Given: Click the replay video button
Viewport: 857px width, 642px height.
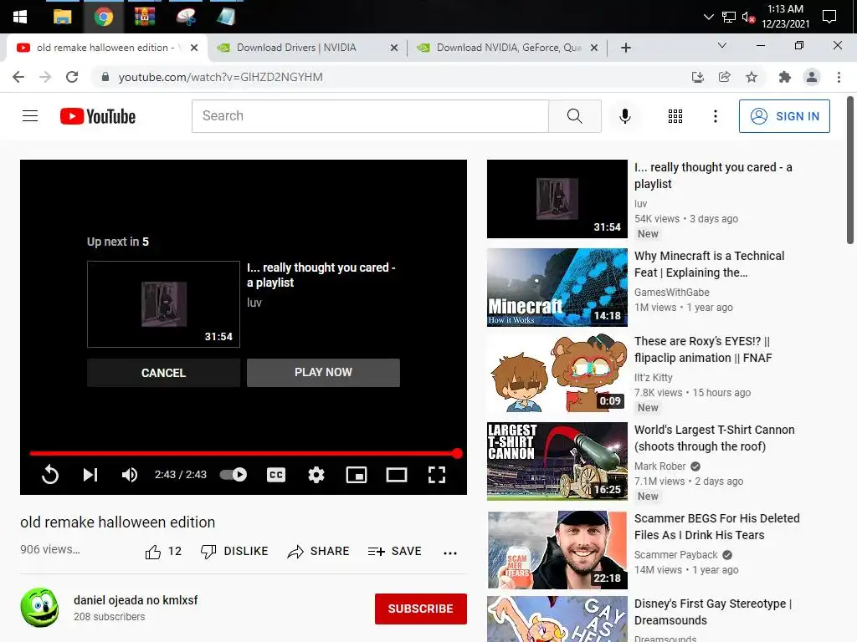Looking at the screenshot, I should point(50,475).
